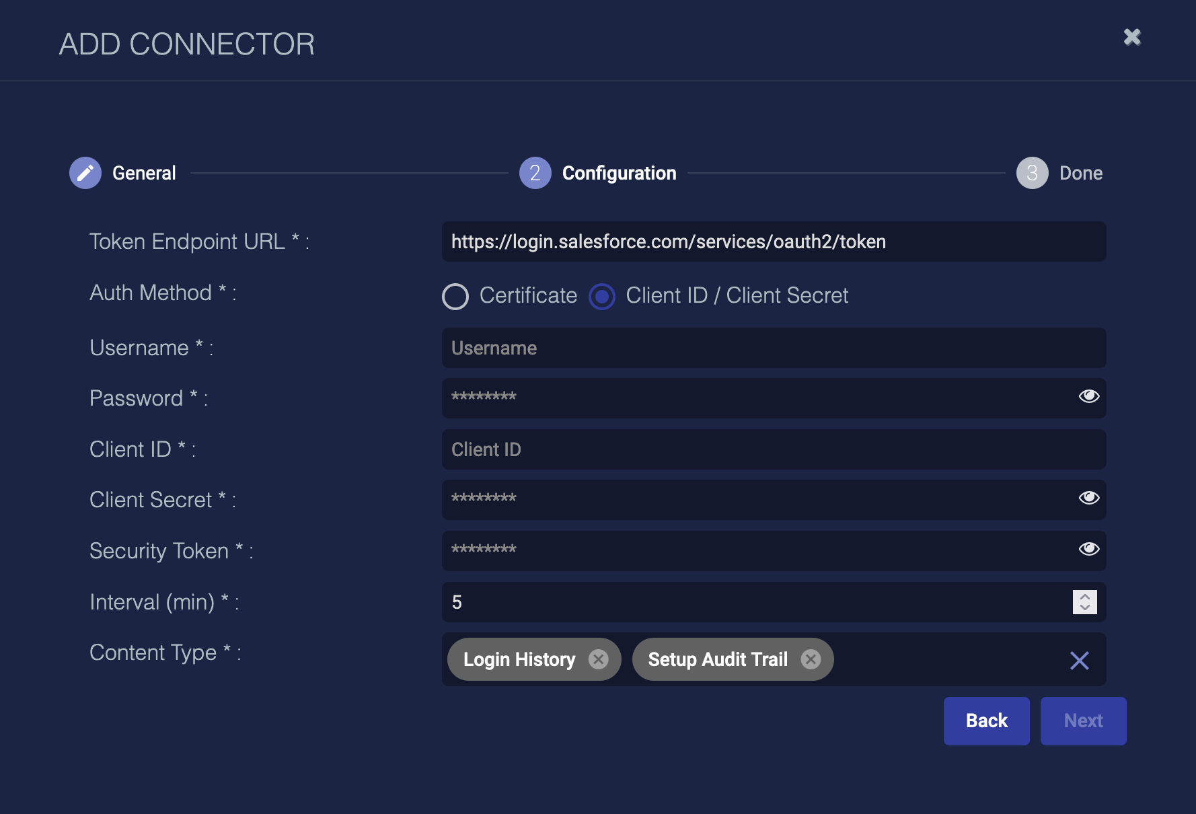Show the Password field value

[1088, 396]
